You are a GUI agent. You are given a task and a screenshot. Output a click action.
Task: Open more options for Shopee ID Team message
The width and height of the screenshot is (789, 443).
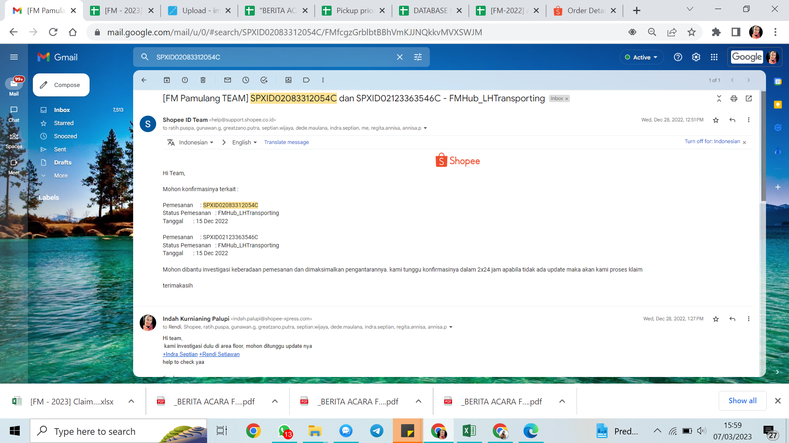point(749,120)
